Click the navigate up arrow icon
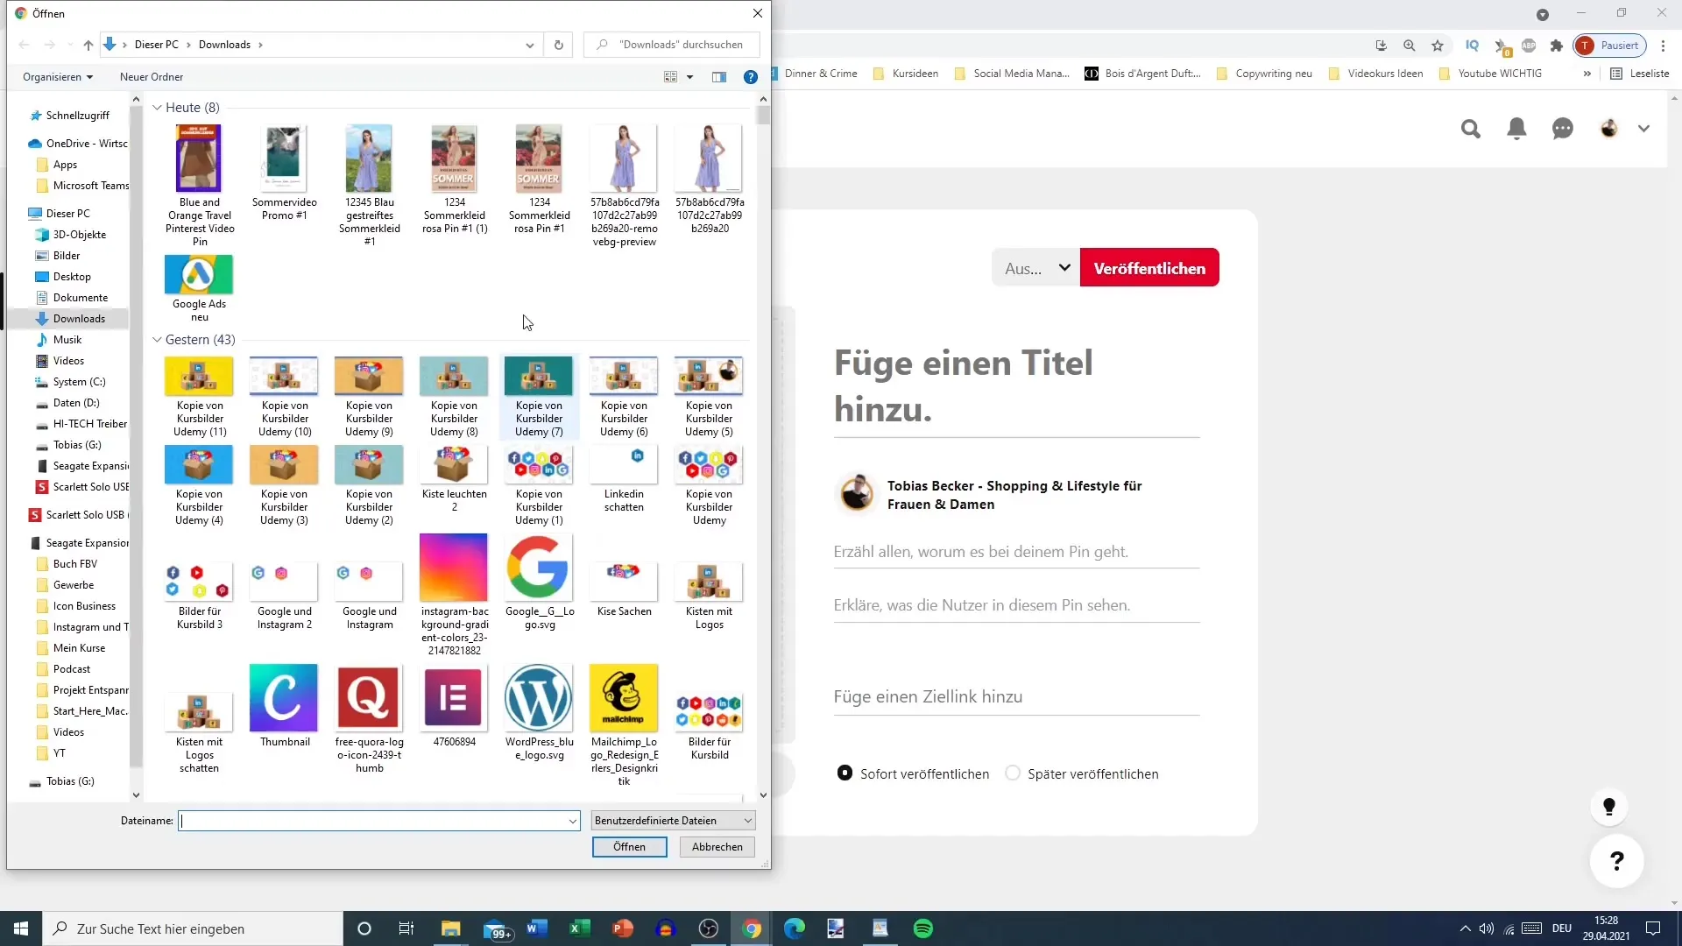 coord(88,44)
